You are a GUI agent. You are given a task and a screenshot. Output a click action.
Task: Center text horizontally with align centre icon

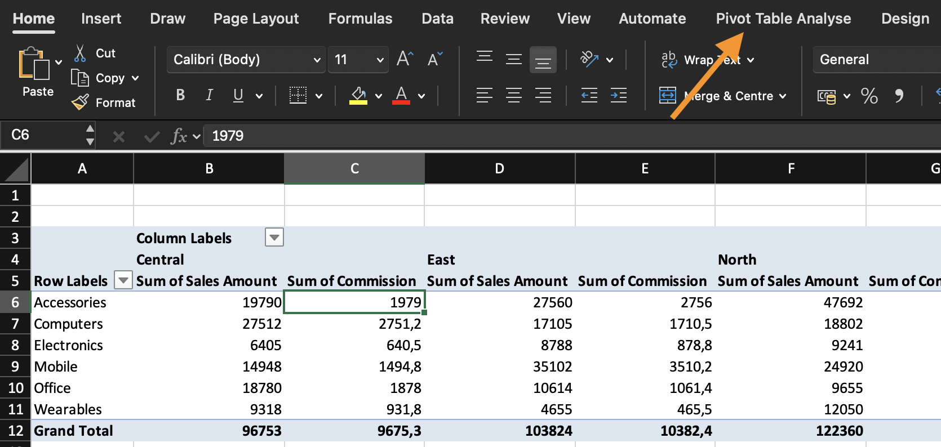(513, 96)
